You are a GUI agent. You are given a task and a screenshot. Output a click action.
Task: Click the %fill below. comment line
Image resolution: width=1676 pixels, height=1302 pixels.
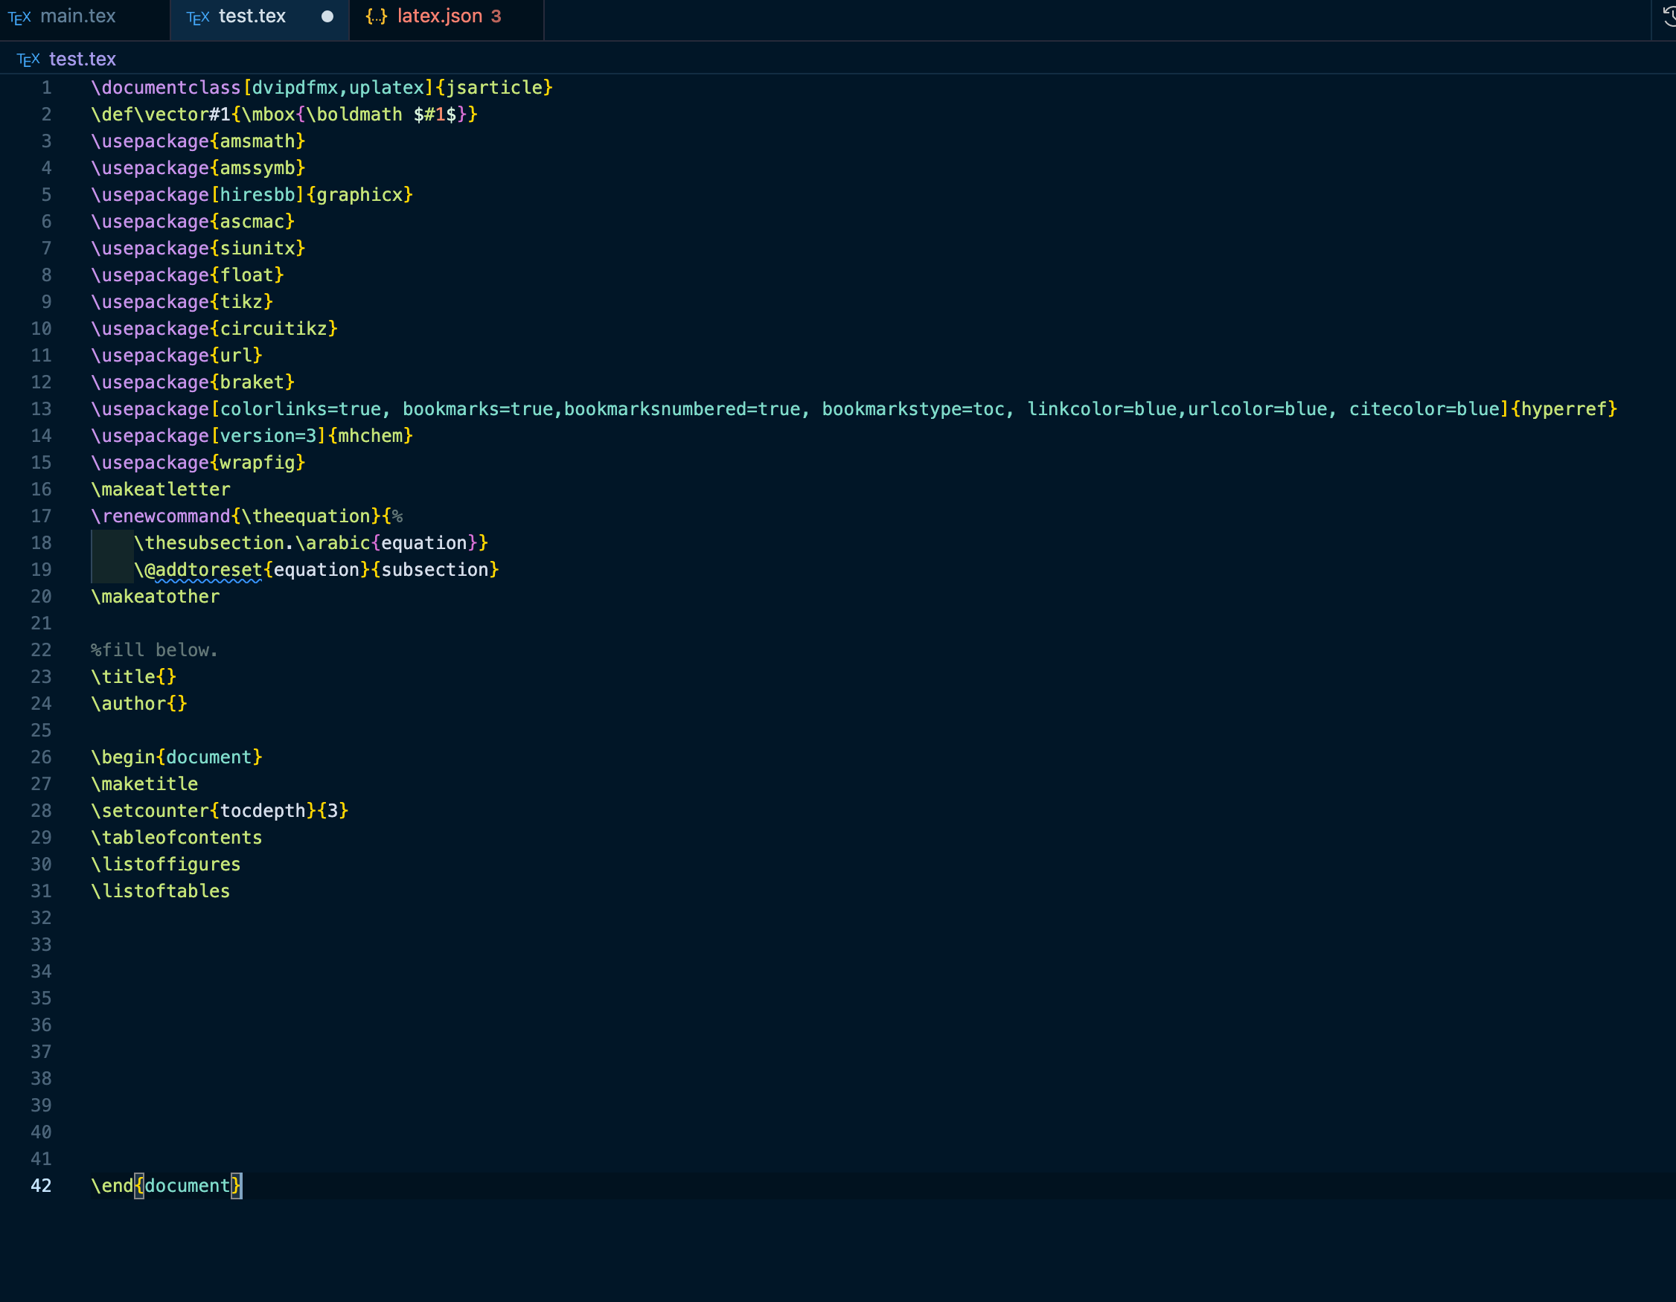point(154,650)
